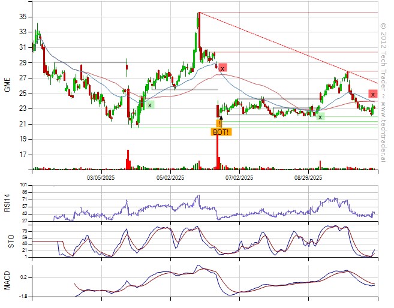Click the red x marker before 07/02/2025
The height and width of the screenshot is (308, 394).
tap(222, 68)
